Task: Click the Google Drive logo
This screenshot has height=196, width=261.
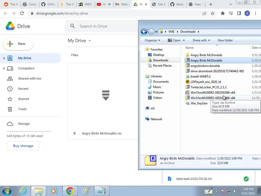Action: click(x=10, y=26)
